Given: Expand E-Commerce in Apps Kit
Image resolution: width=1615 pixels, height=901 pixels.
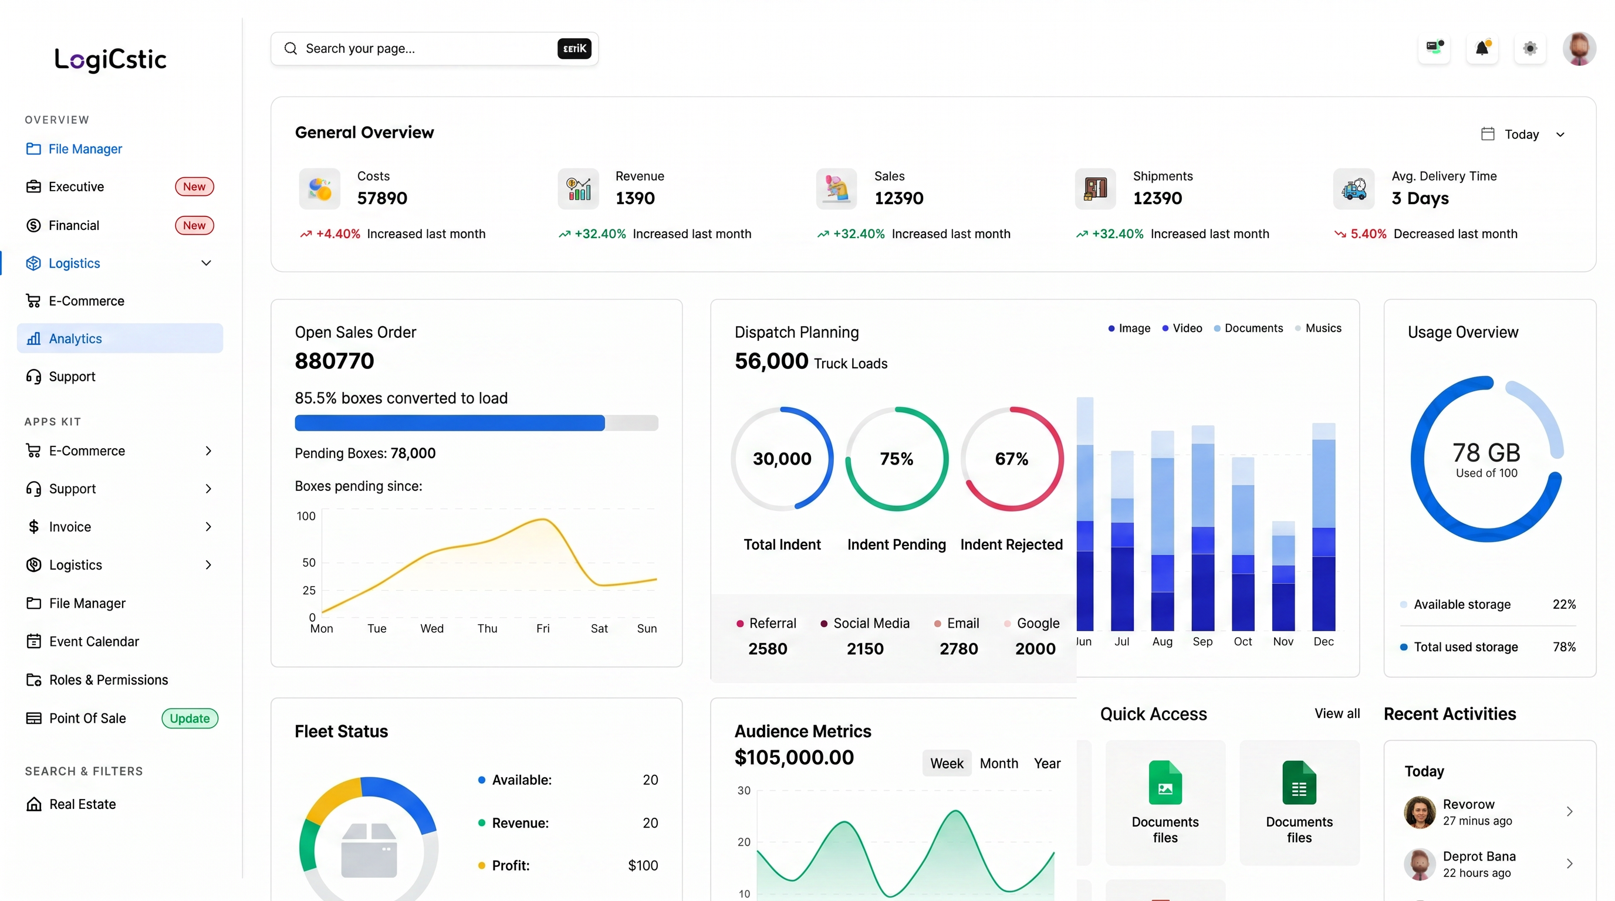Looking at the screenshot, I should click(x=208, y=450).
